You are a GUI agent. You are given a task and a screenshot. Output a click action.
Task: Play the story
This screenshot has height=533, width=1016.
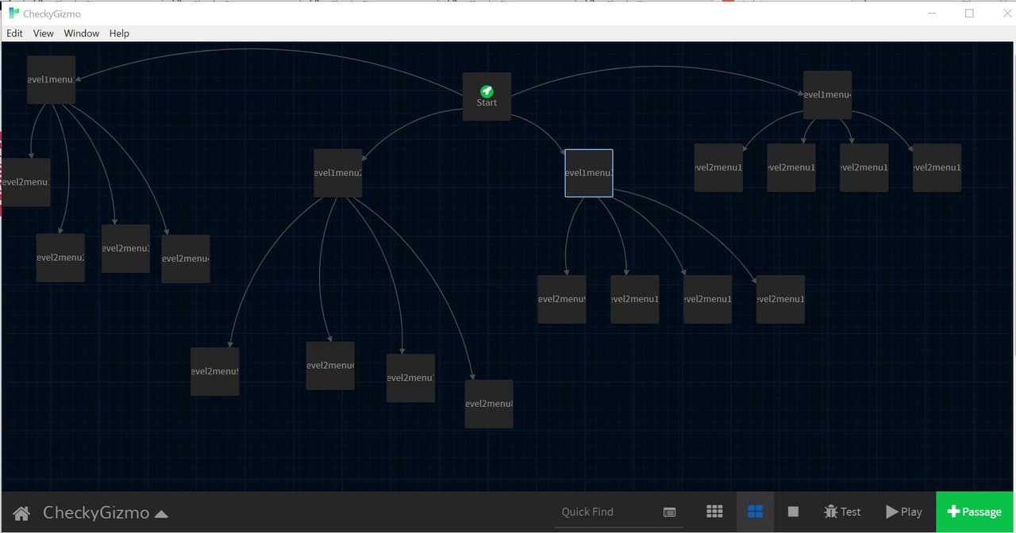903,512
